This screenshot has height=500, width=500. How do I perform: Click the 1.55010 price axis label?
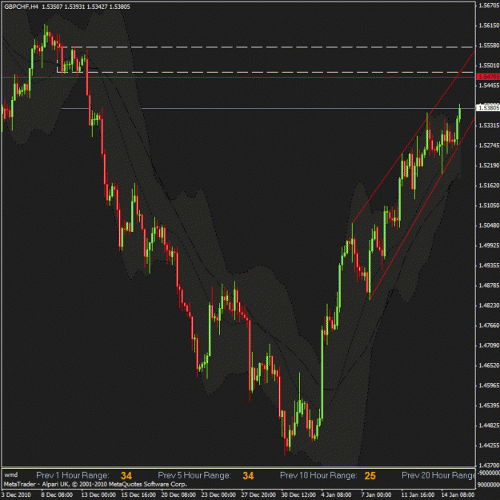(x=489, y=66)
